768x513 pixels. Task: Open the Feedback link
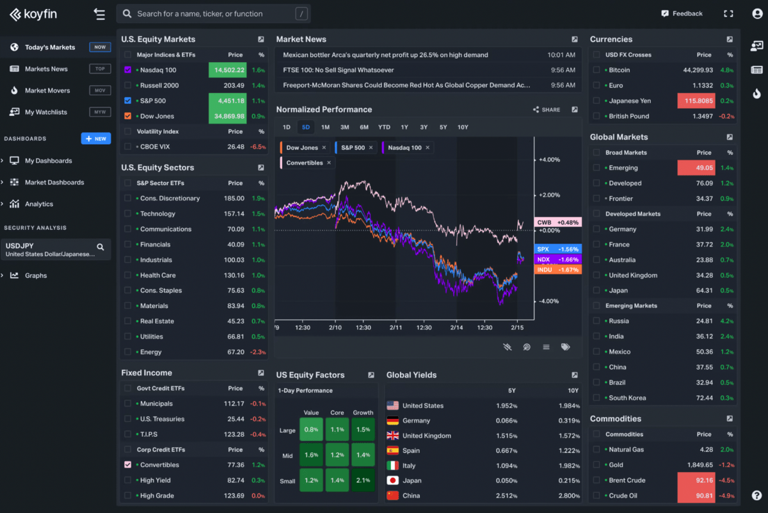(682, 13)
